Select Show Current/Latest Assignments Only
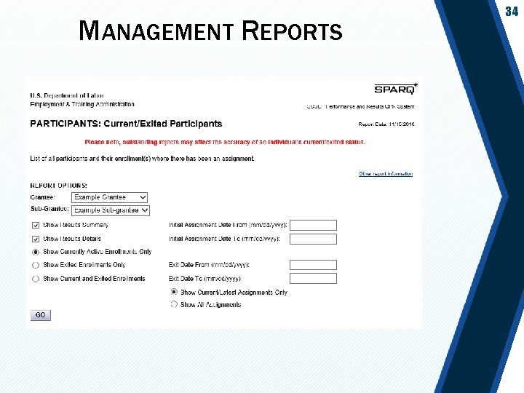The height and width of the screenshot is (393, 524). [174, 292]
